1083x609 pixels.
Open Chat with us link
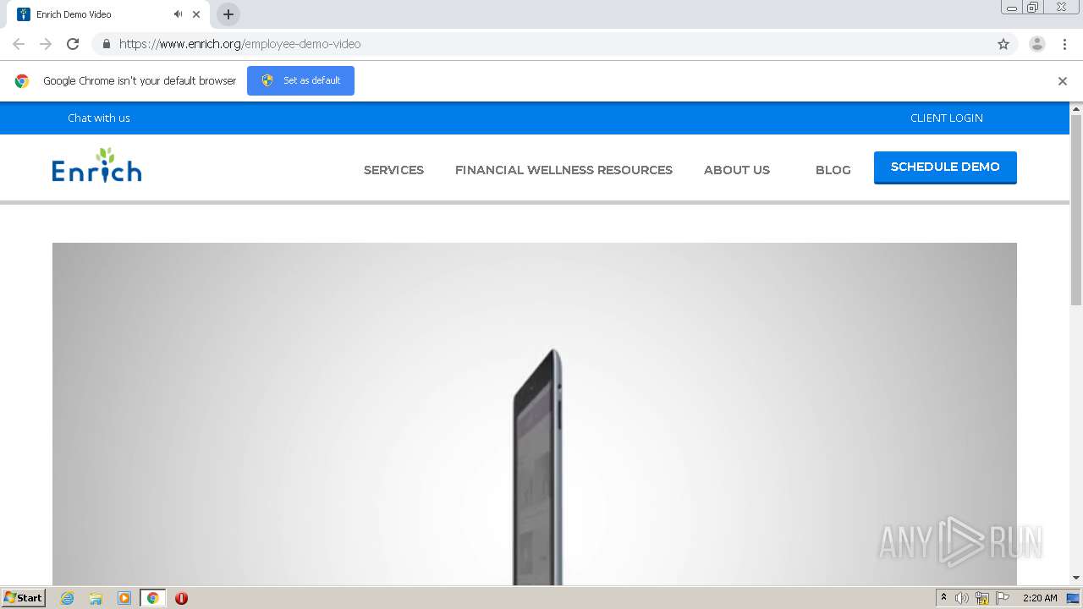[99, 118]
